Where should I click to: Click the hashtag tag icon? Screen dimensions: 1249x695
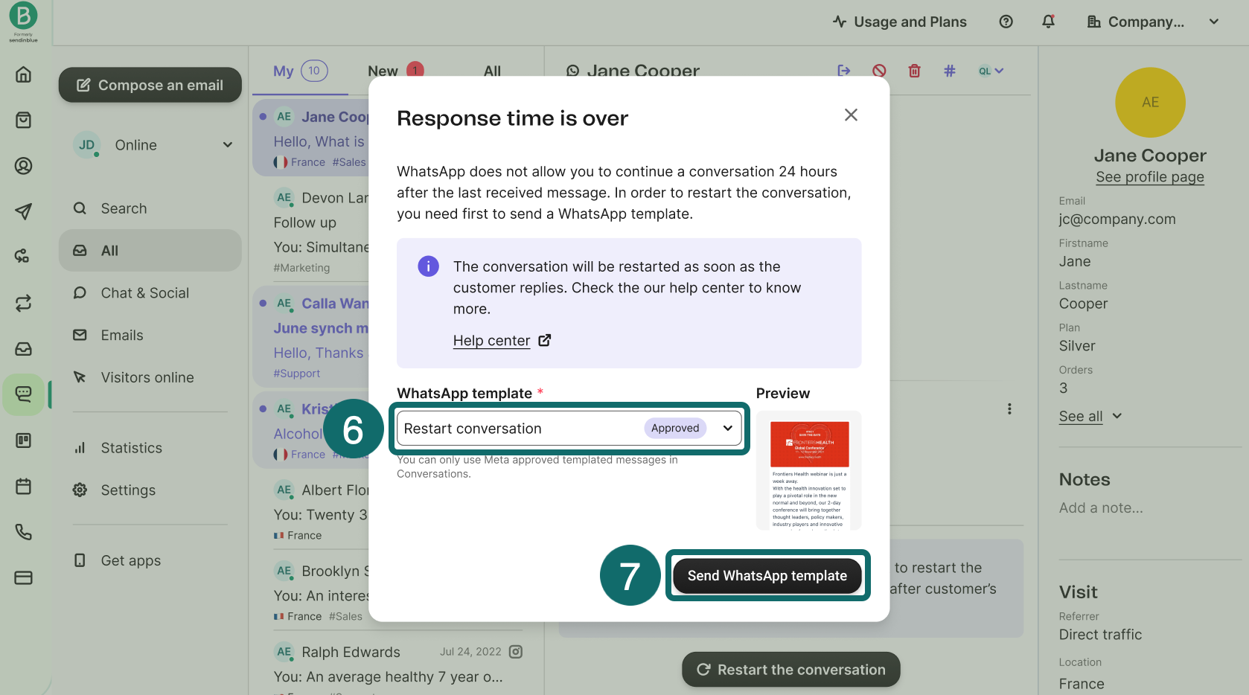coord(949,71)
